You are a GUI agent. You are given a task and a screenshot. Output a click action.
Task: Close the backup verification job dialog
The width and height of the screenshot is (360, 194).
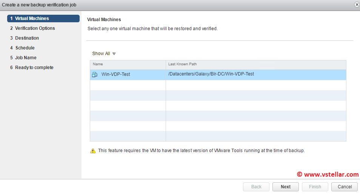[357, 5]
